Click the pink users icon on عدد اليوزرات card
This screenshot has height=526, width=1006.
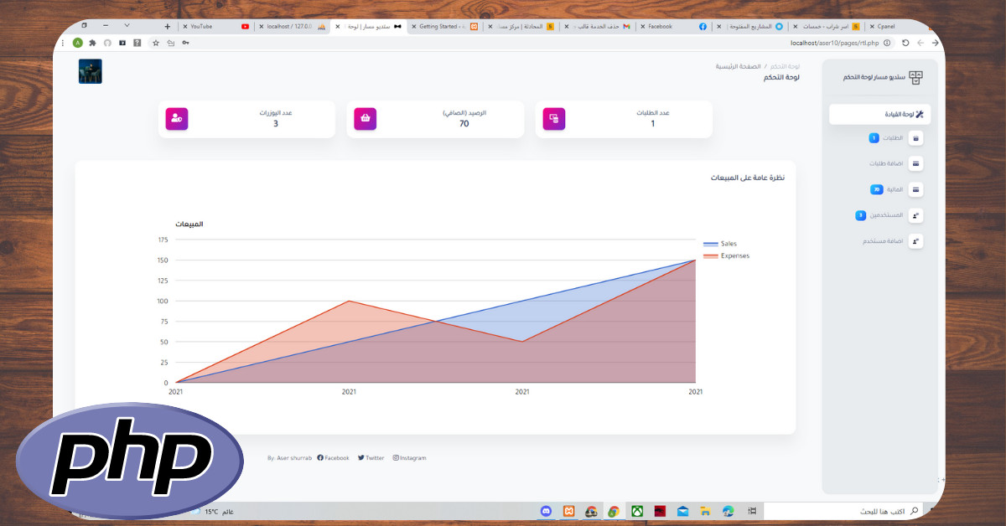(x=176, y=118)
